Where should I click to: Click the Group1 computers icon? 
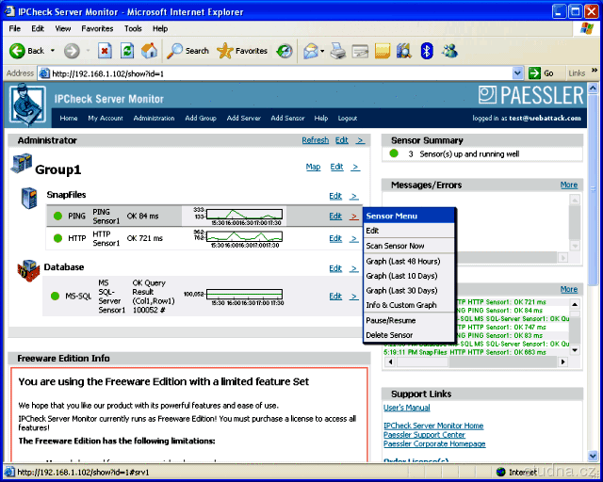pos(22,166)
